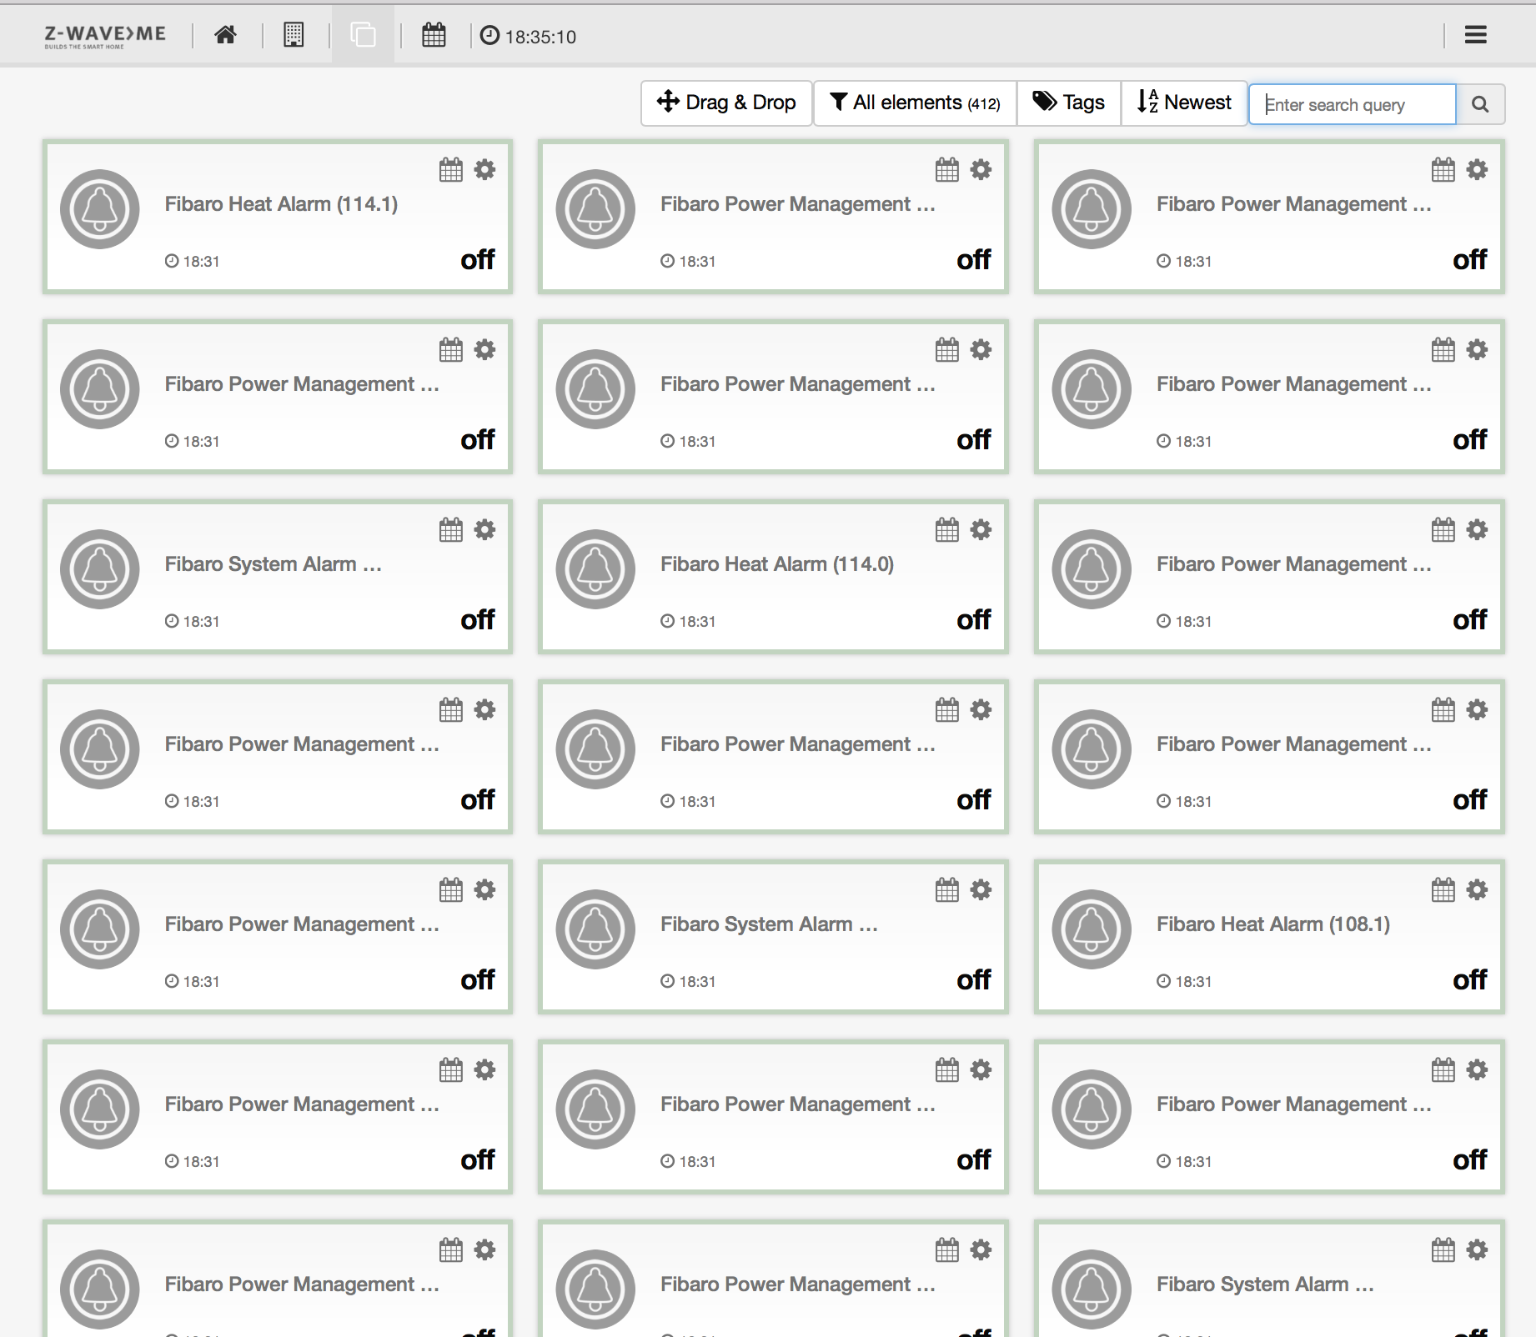The image size is (1536, 1337).
Task: Open the events calendar icon in navbar
Action: click(434, 35)
